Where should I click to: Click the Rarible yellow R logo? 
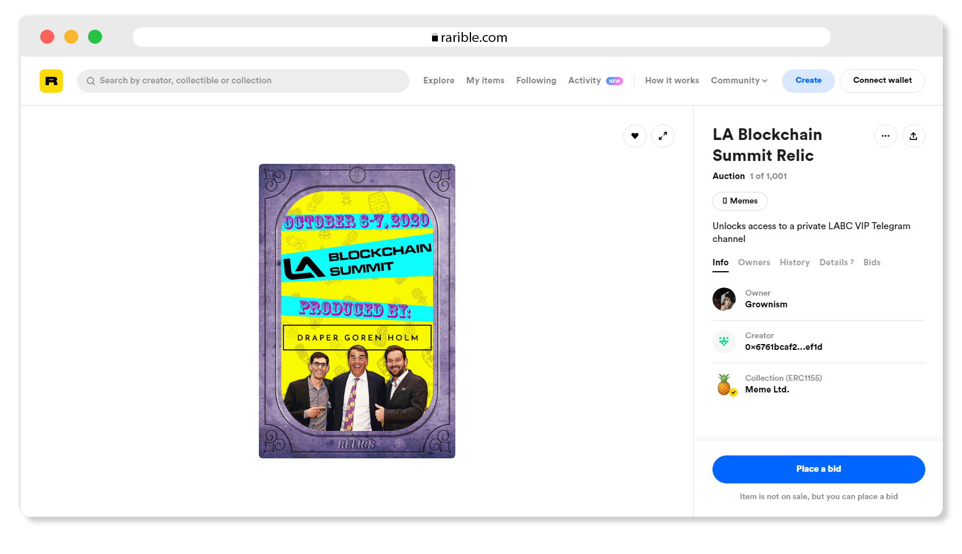click(51, 81)
